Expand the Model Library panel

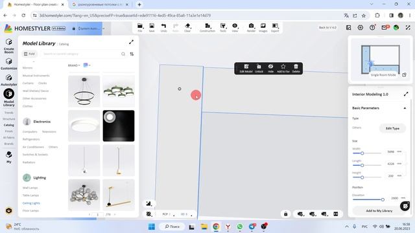[131, 42]
